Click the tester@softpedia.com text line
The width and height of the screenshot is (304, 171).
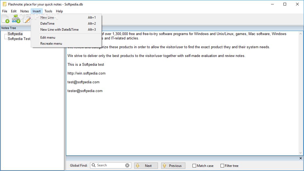point(85,91)
